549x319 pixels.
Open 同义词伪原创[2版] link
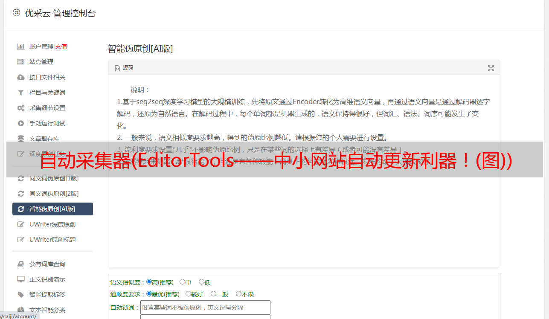click(54, 194)
